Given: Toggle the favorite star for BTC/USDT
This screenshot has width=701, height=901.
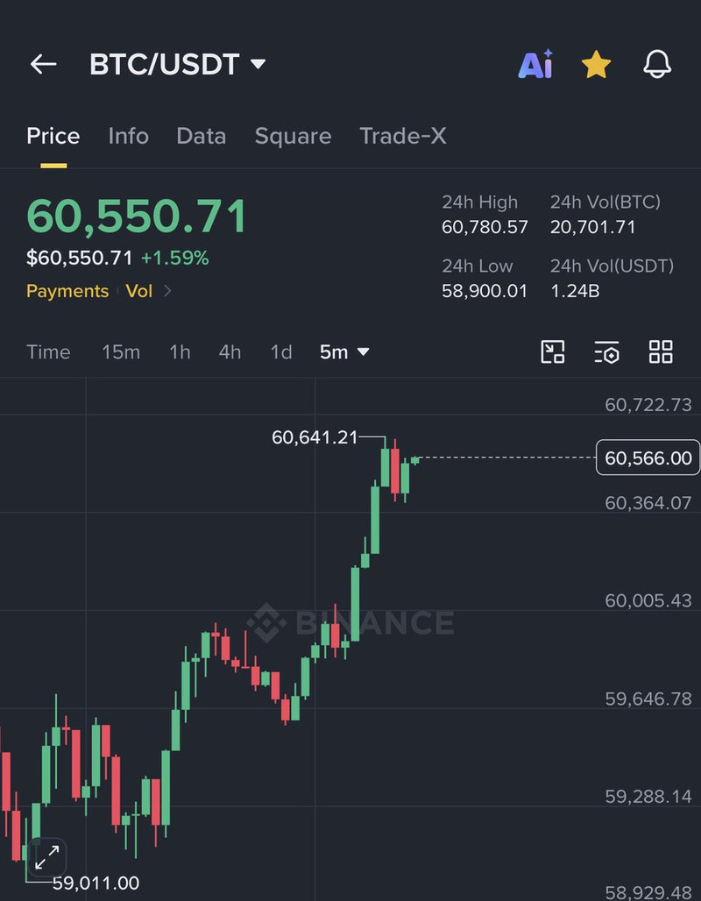Looking at the screenshot, I should coord(596,64).
